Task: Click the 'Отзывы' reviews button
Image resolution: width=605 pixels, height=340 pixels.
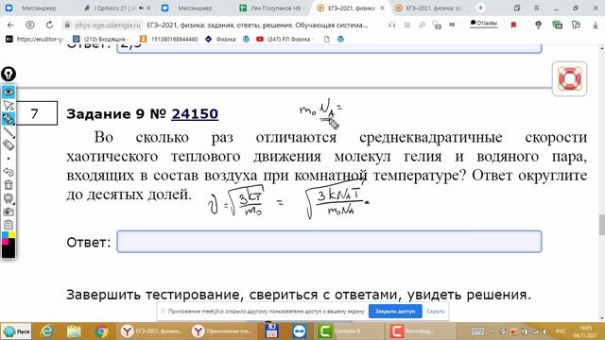Action: click(x=484, y=24)
